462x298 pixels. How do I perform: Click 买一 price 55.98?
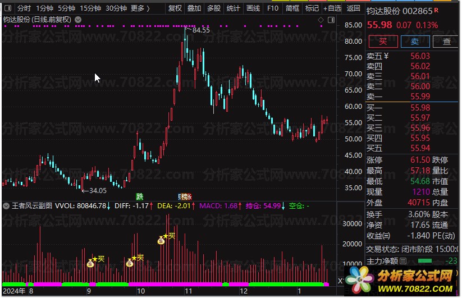[x=420, y=108]
